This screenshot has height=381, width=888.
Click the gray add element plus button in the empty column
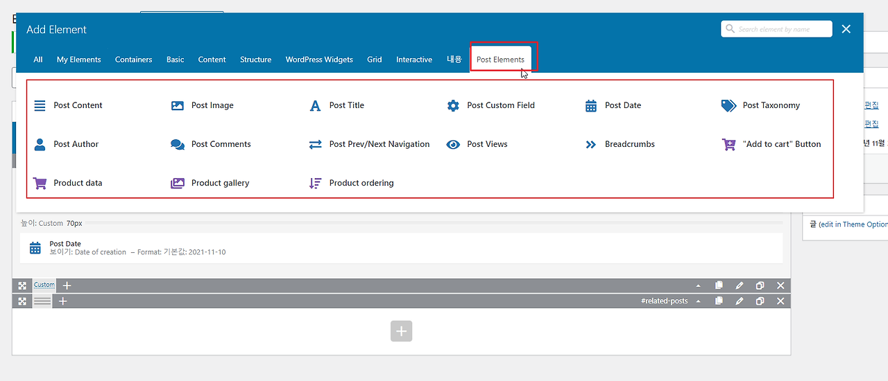401,331
